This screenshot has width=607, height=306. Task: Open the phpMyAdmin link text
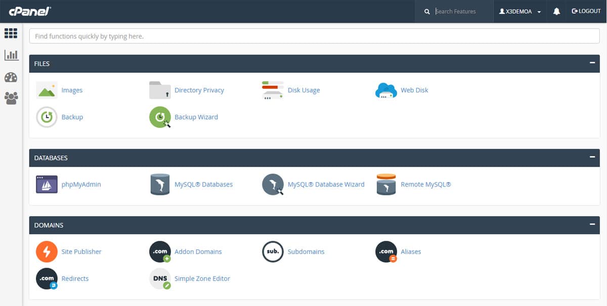[81, 185]
